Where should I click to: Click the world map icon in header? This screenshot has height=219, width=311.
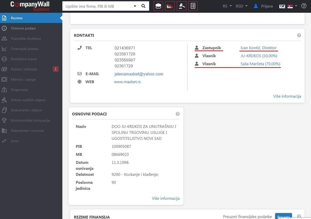[x=282, y=6]
